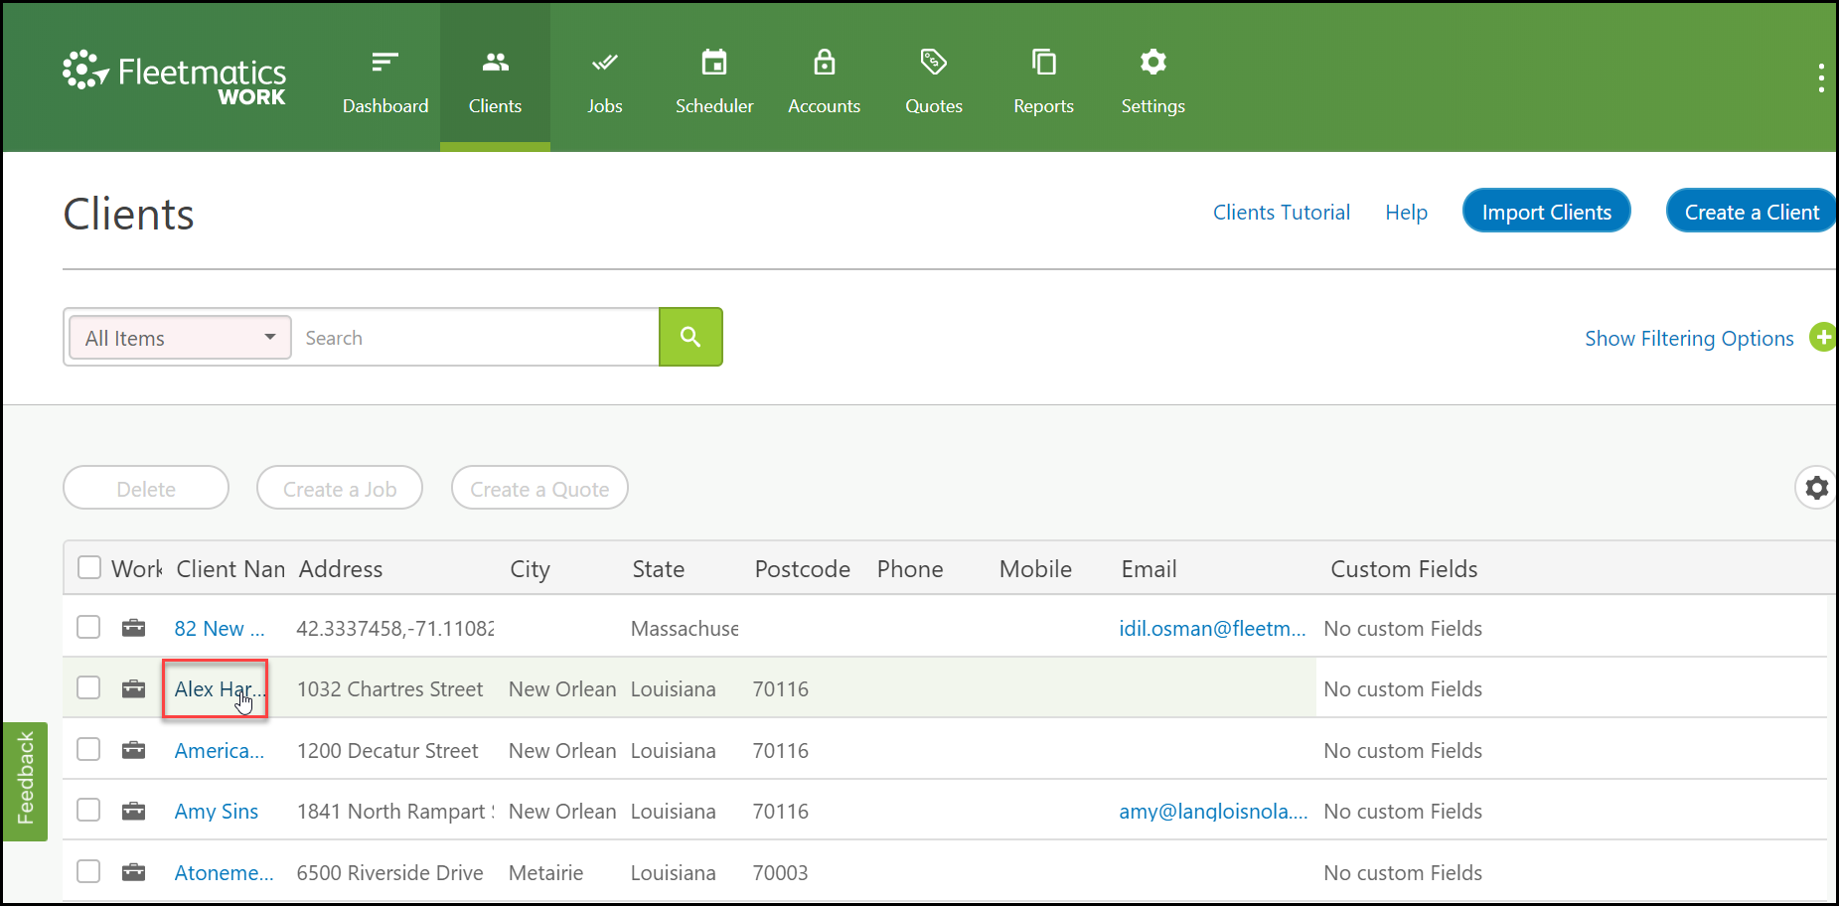Sort by the Client Name column header

pos(230,568)
